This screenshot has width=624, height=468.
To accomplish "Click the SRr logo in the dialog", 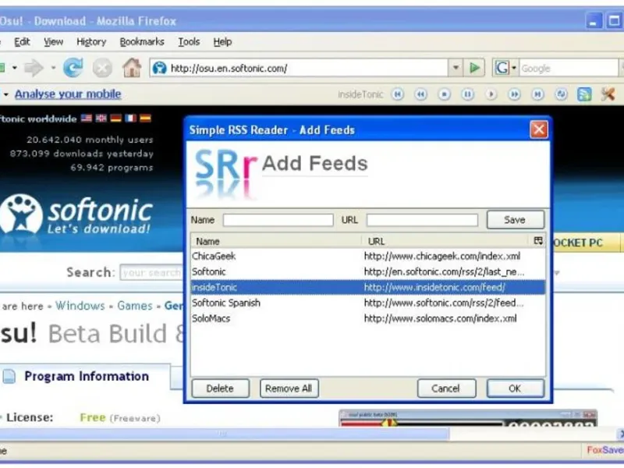I will click(x=225, y=173).
